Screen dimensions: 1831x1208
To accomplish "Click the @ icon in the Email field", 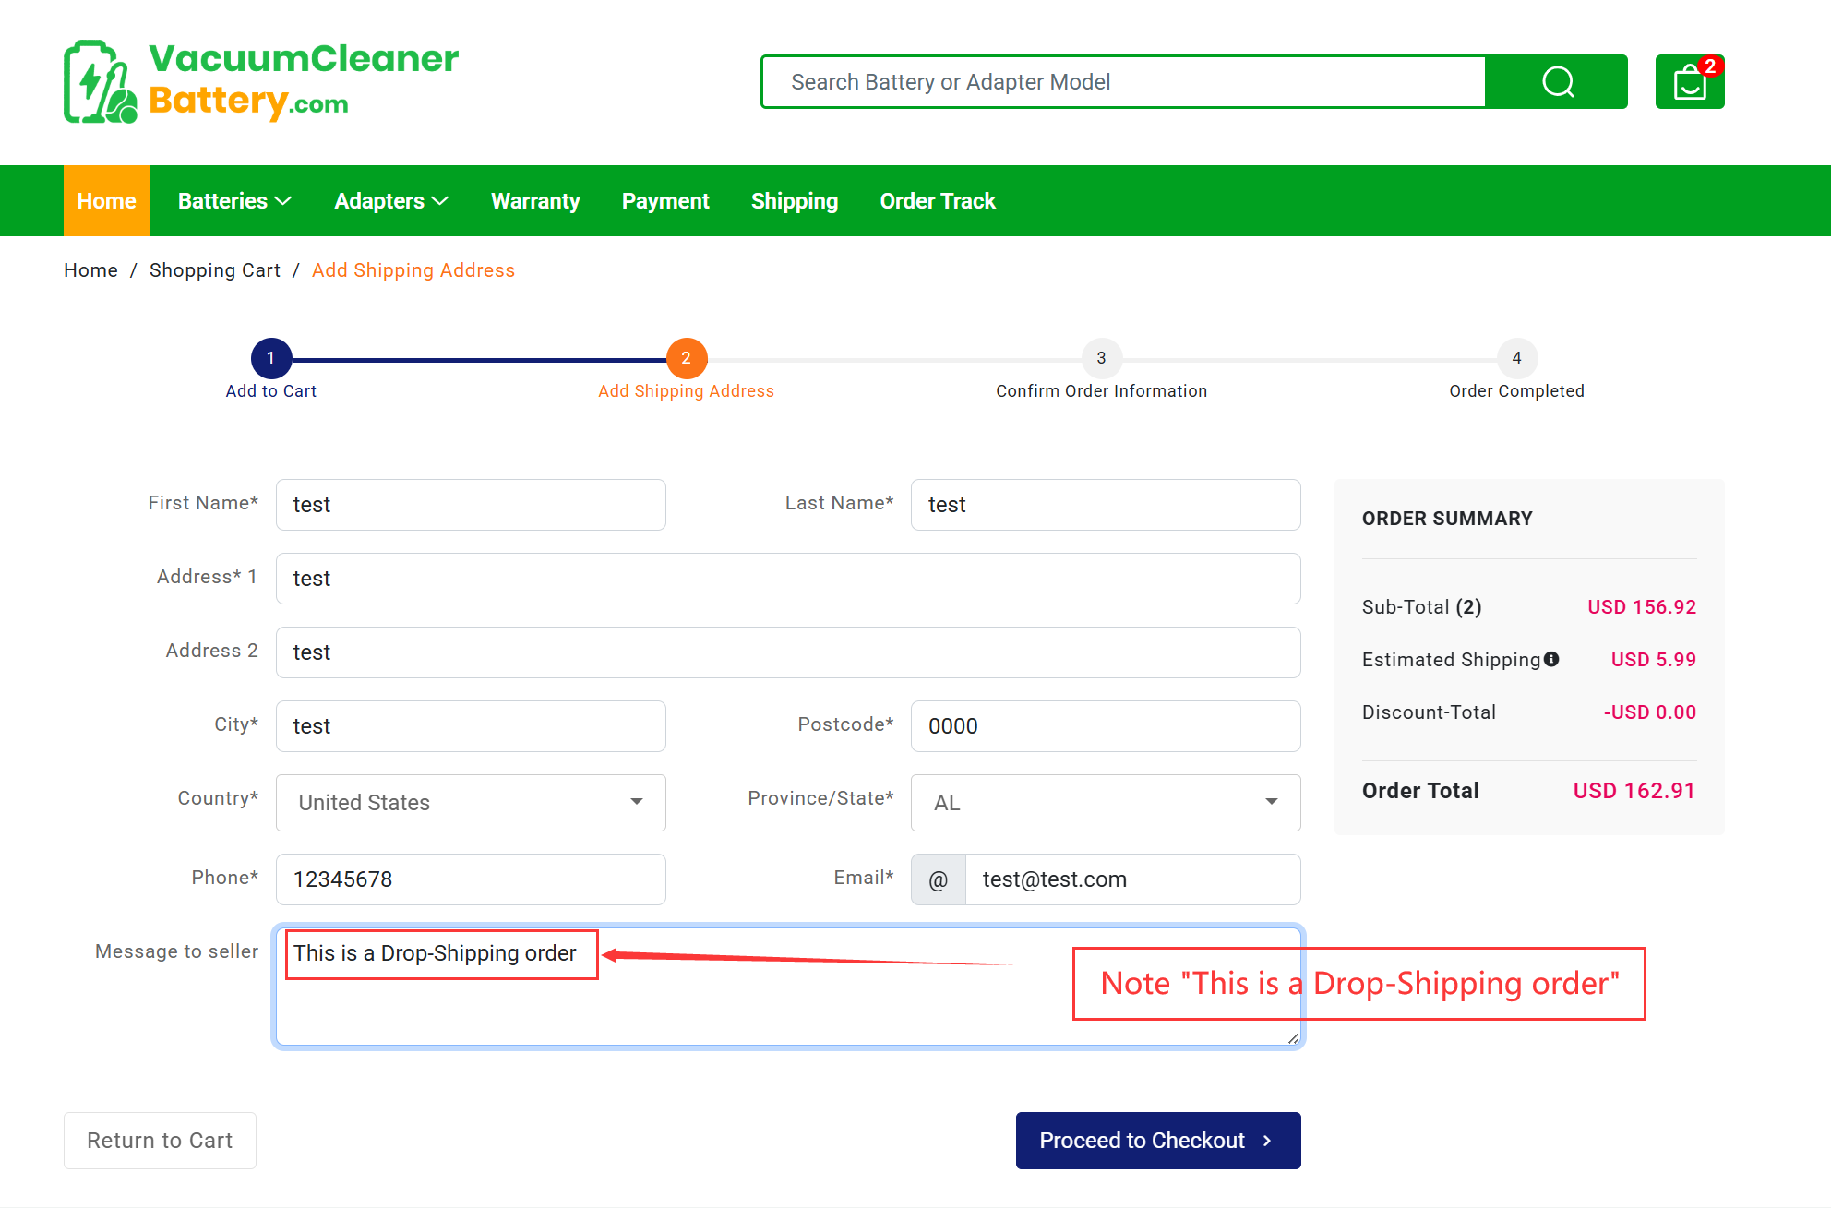I will [x=938, y=879].
